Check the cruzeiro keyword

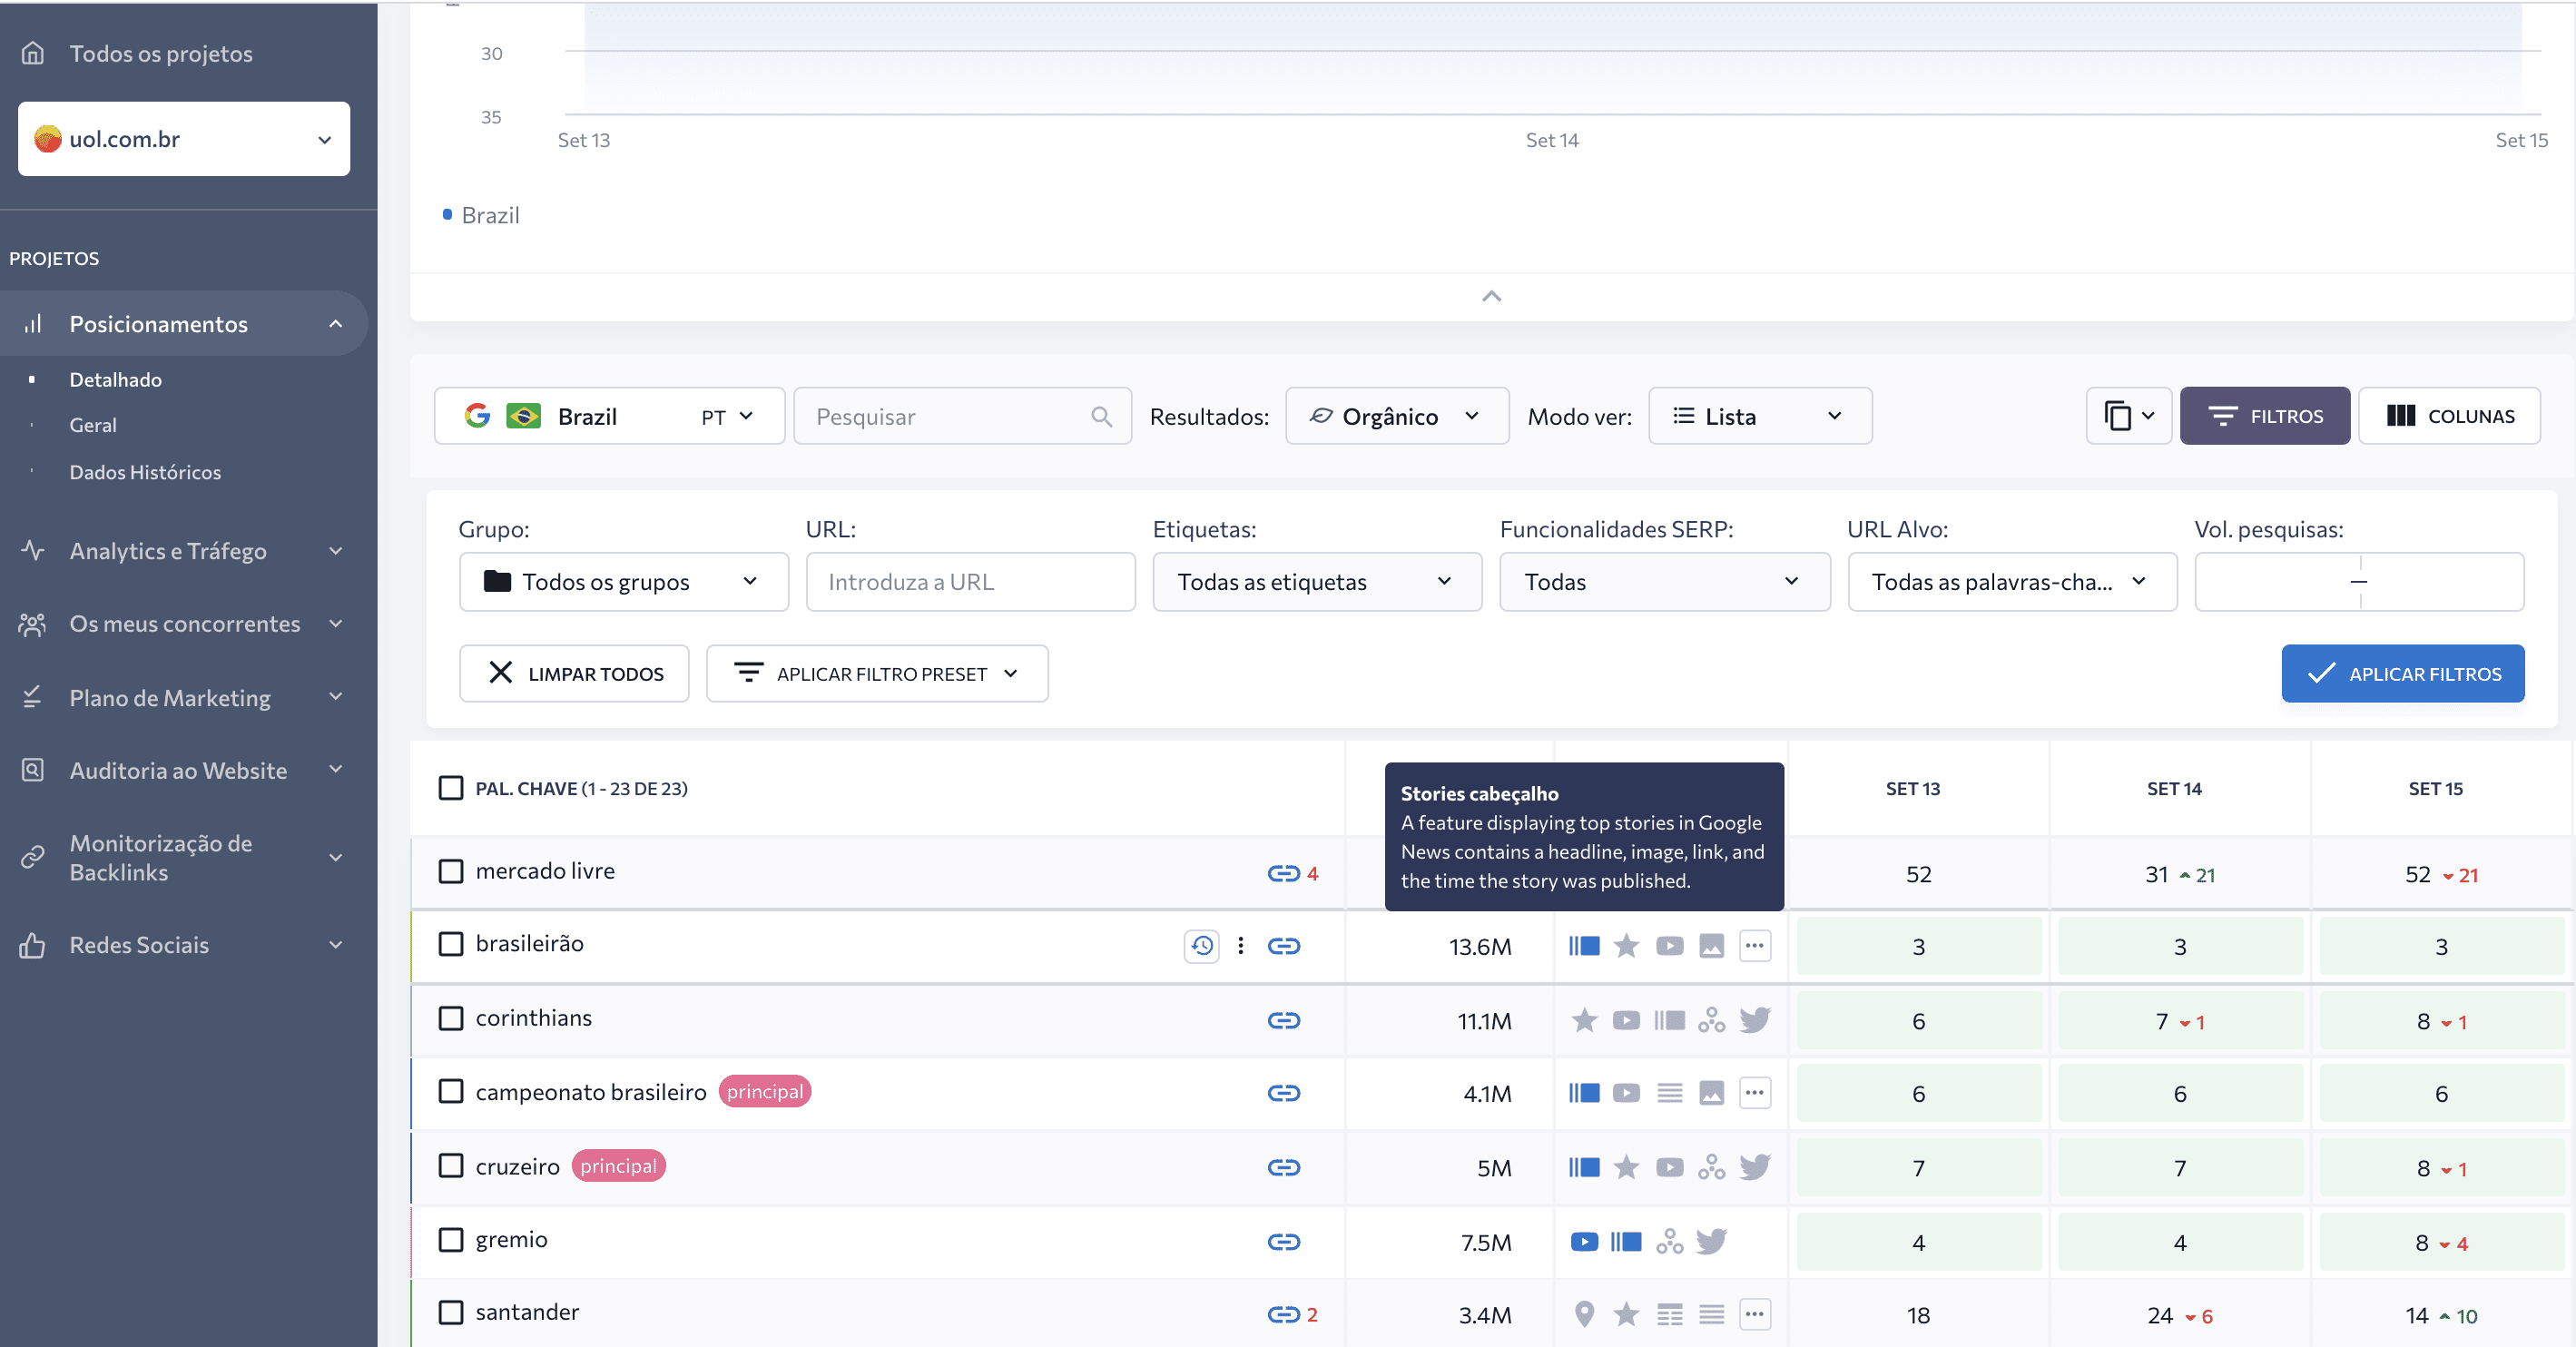click(451, 1166)
